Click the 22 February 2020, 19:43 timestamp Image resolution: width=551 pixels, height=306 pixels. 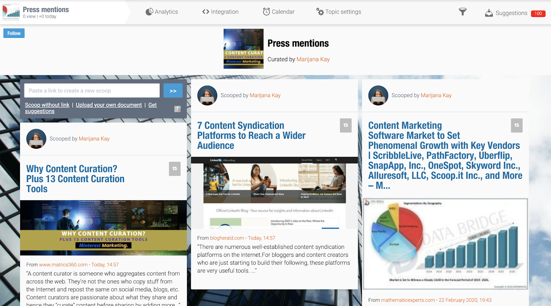tap(465, 300)
